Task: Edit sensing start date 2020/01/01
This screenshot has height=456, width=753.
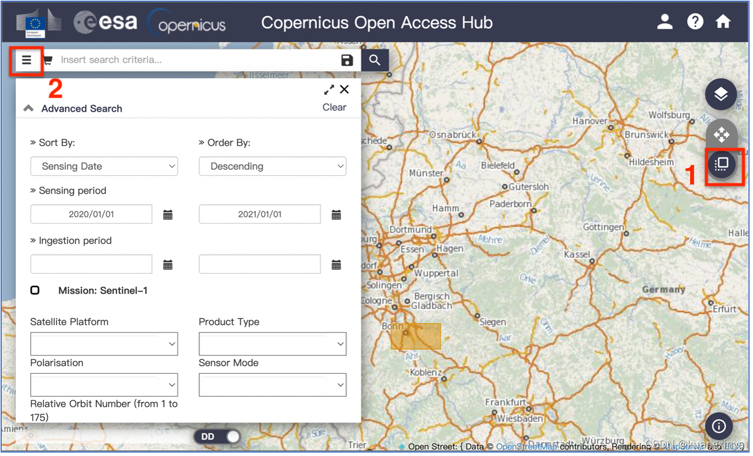Action: point(91,214)
